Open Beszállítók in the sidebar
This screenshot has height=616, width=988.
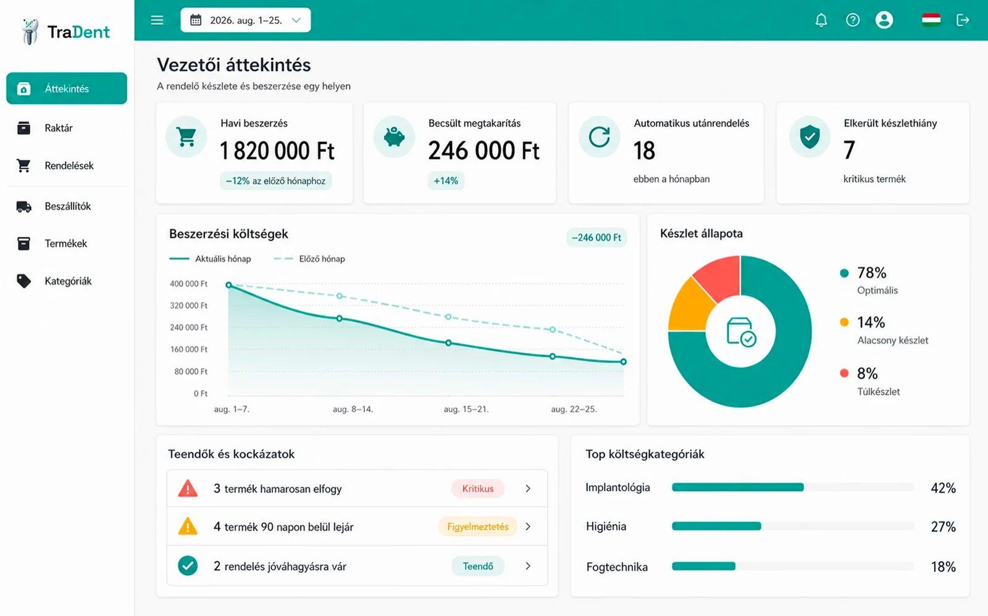coord(67,206)
